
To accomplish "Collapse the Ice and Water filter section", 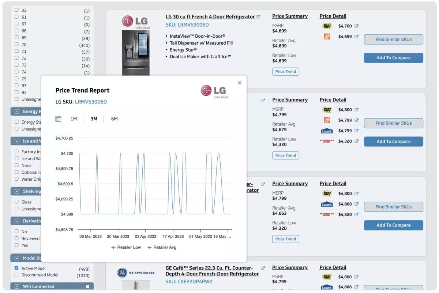I will [17, 141].
